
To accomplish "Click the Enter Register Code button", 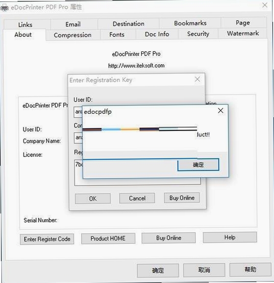I will tap(47, 239).
